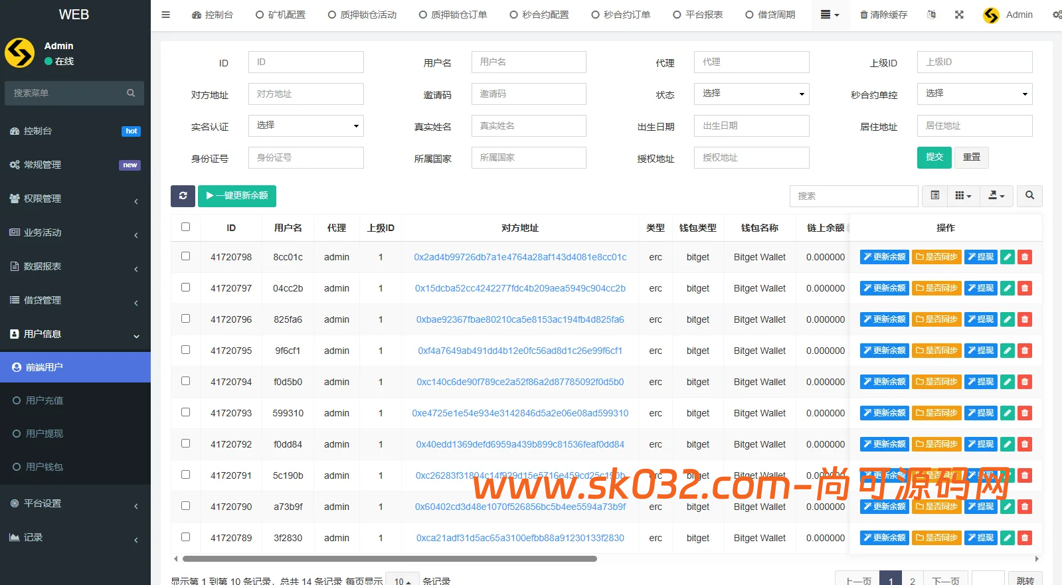Open the 矿机配置 top tab

click(x=281, y=15)
